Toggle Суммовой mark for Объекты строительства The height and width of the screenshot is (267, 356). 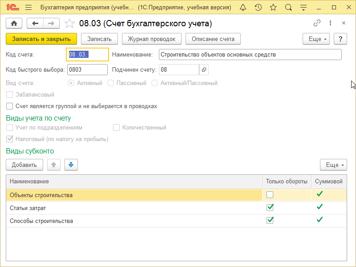(x=320, y=194)
